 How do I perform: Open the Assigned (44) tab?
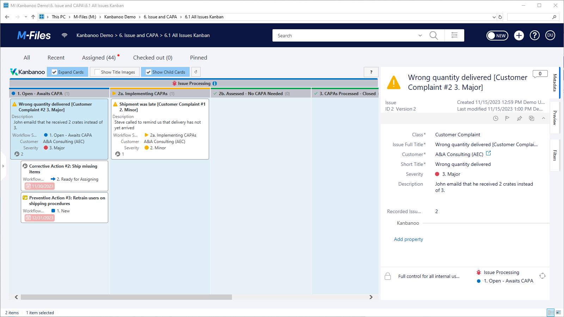[x=99, y=57]
